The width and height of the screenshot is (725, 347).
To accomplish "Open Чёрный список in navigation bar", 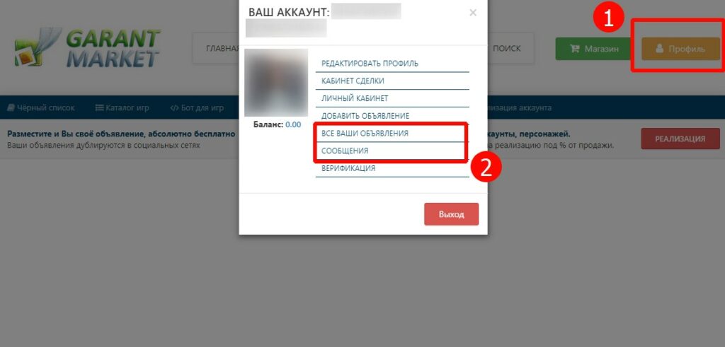I will pos(40,108).
